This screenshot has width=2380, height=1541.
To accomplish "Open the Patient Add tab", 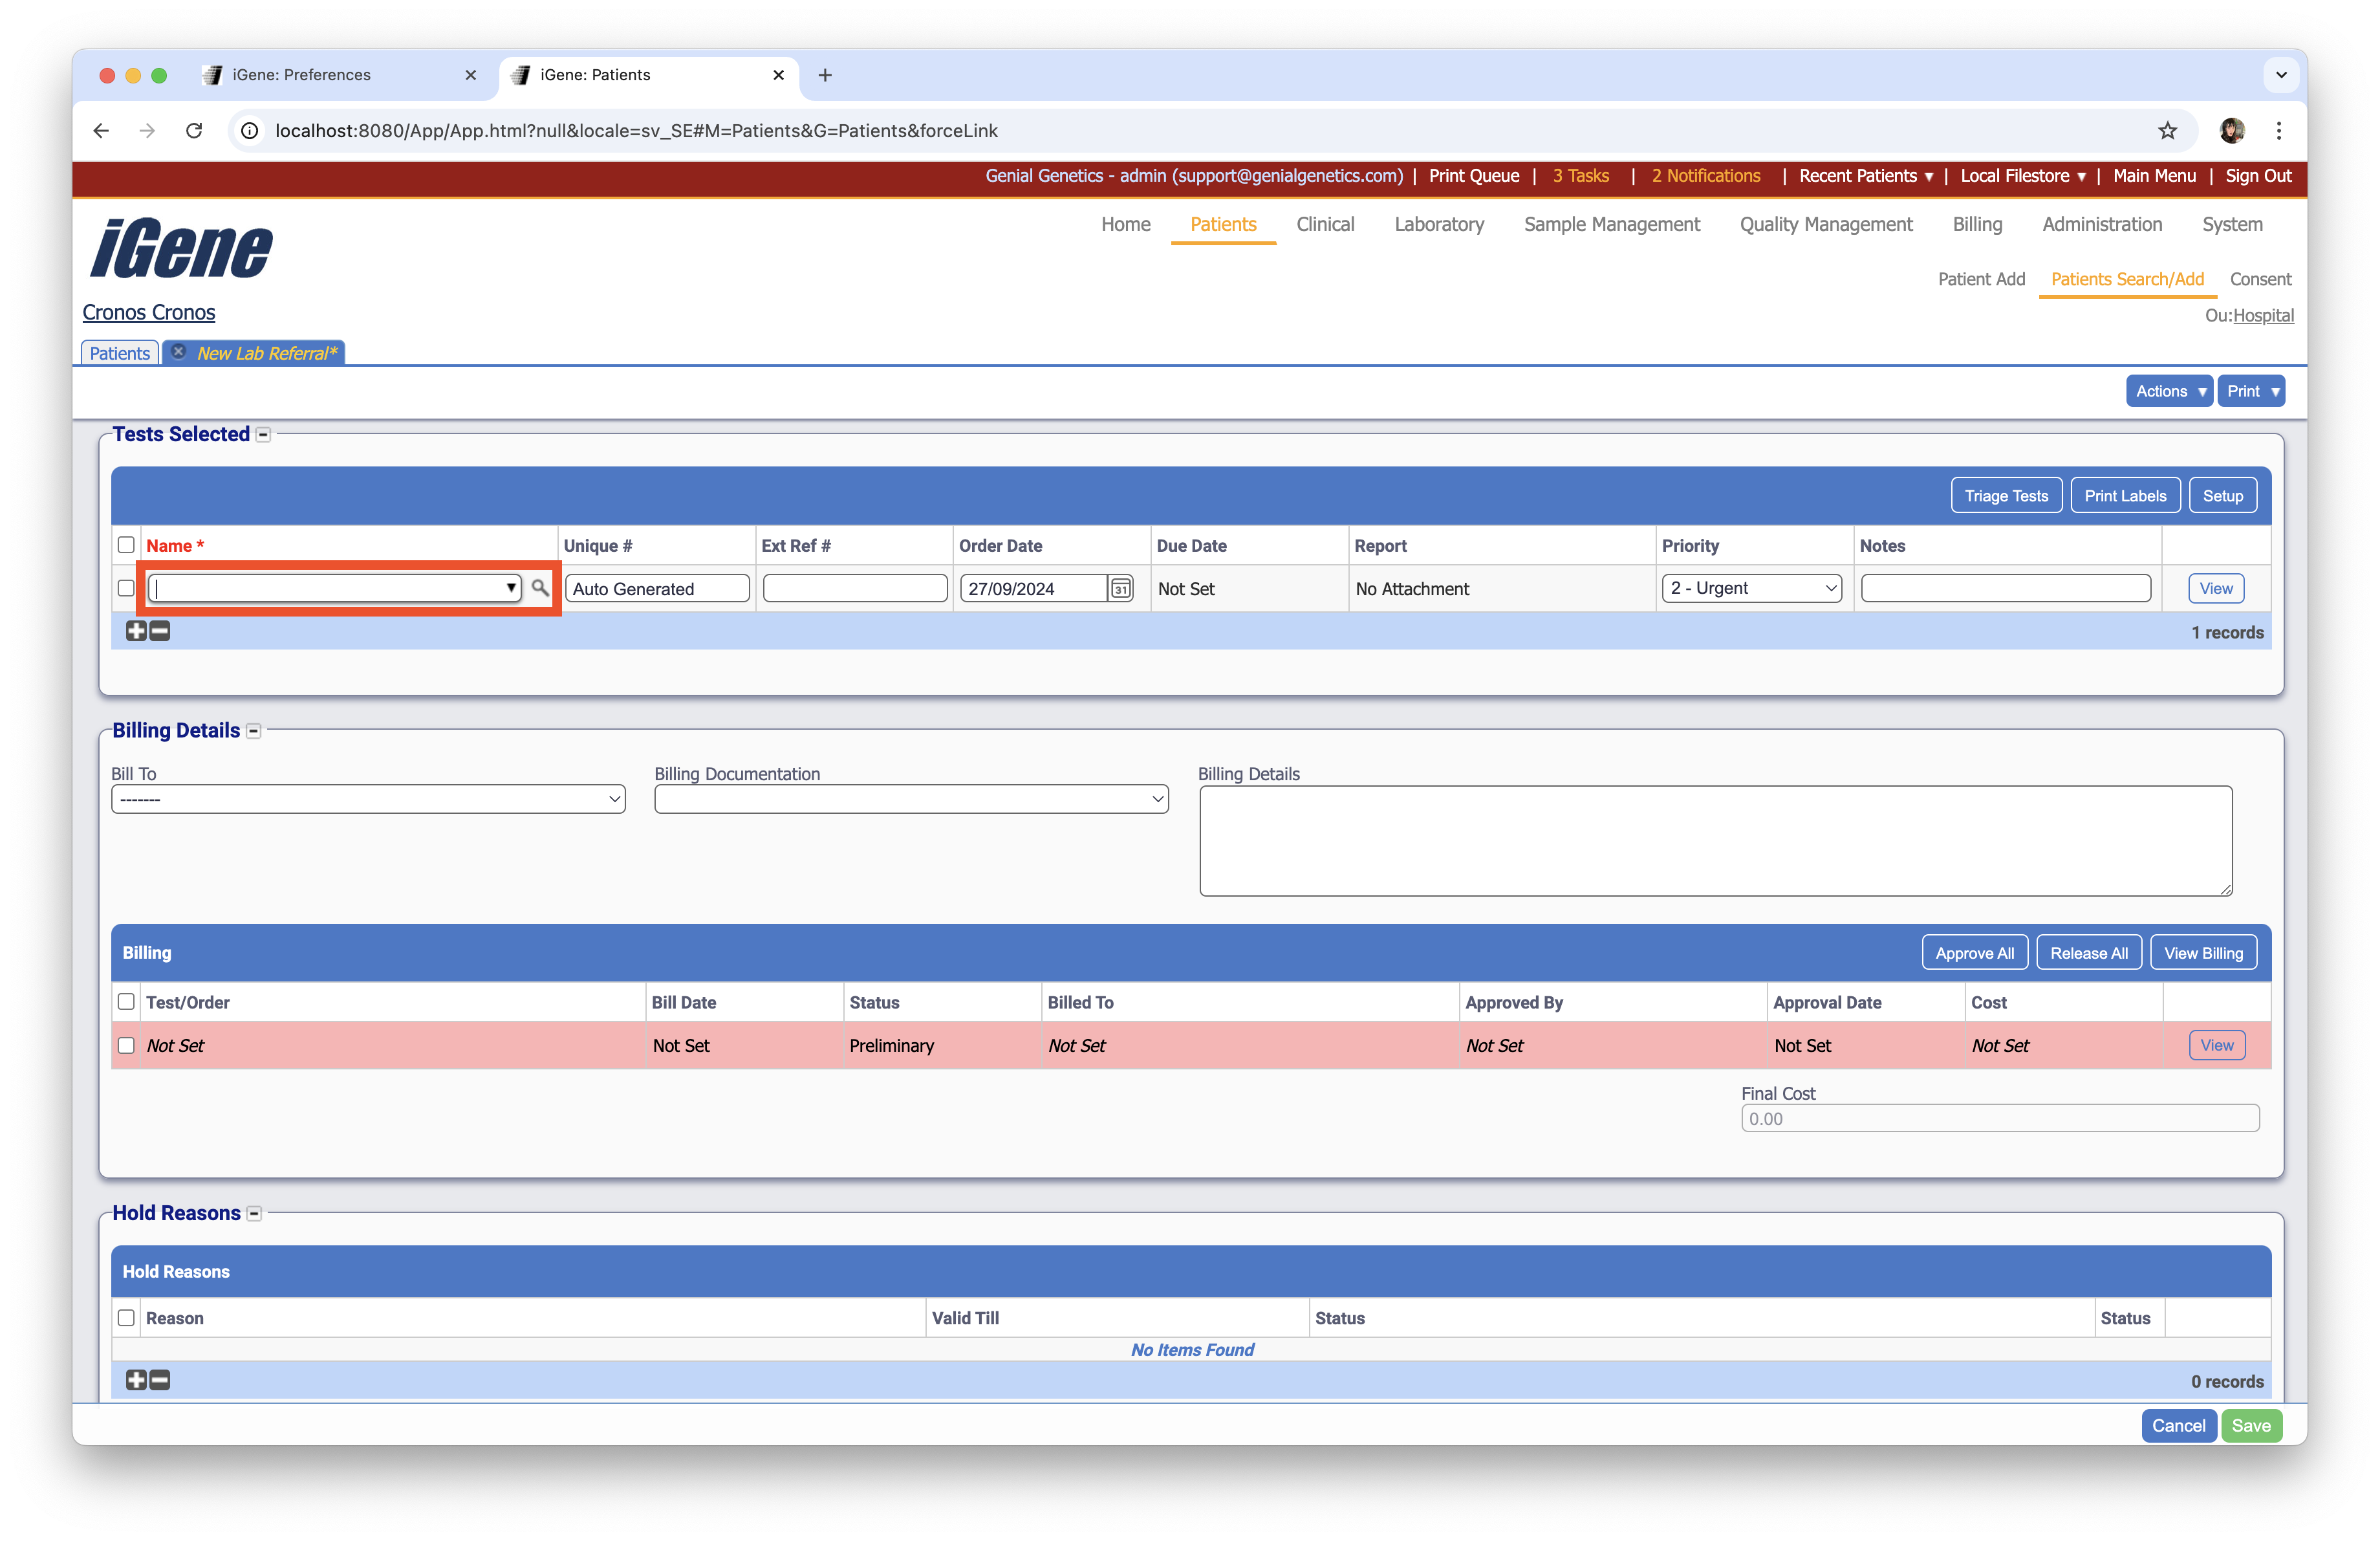I will [x=1982, y=280].
